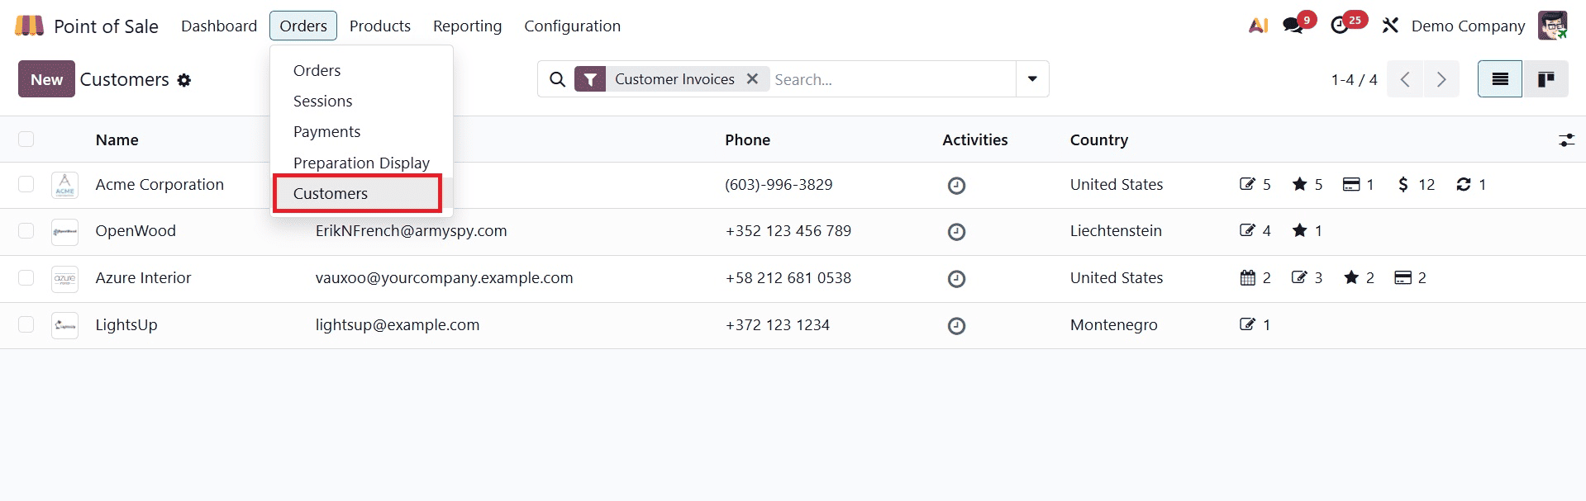Tick the Azure Interior row checkbox
The width and height of the screenshot is (1586, 501).
coord(26,278)
